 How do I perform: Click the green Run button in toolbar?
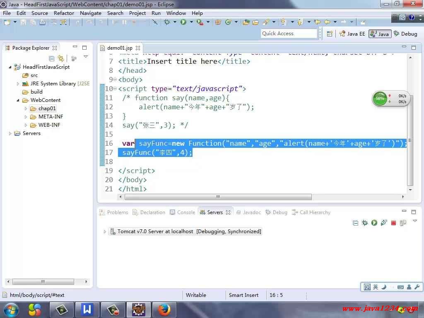point(183,22)
